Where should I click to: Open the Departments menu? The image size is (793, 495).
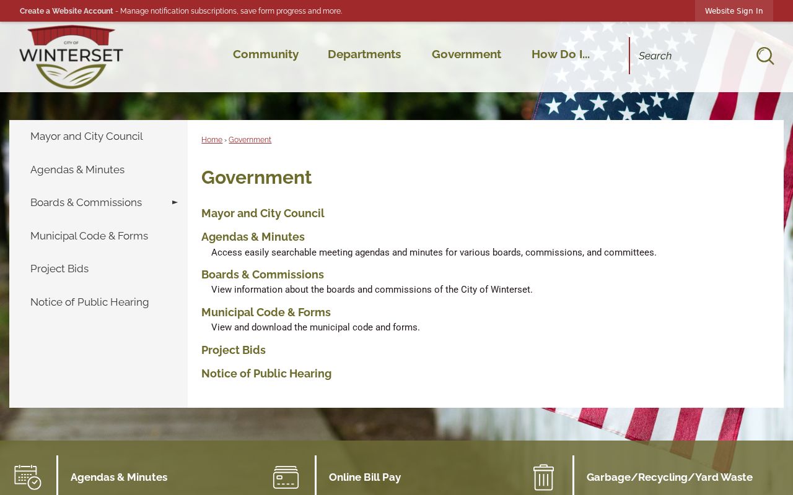click(364, 54)
